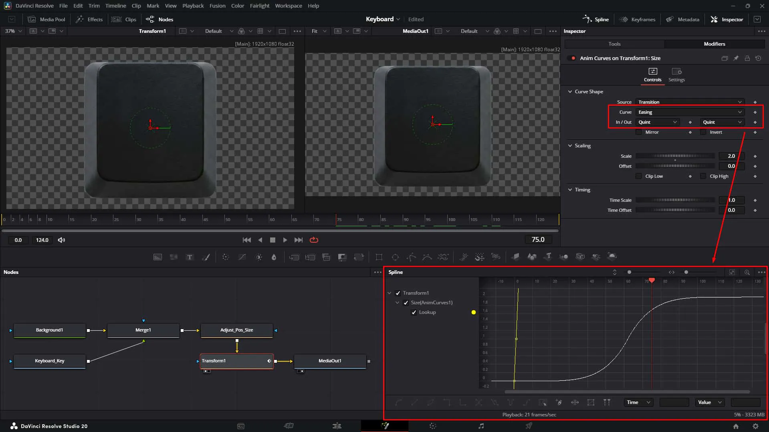Open the Time dropdown in Spline editor
Screen dimensions: 769x432
[638, 402]
